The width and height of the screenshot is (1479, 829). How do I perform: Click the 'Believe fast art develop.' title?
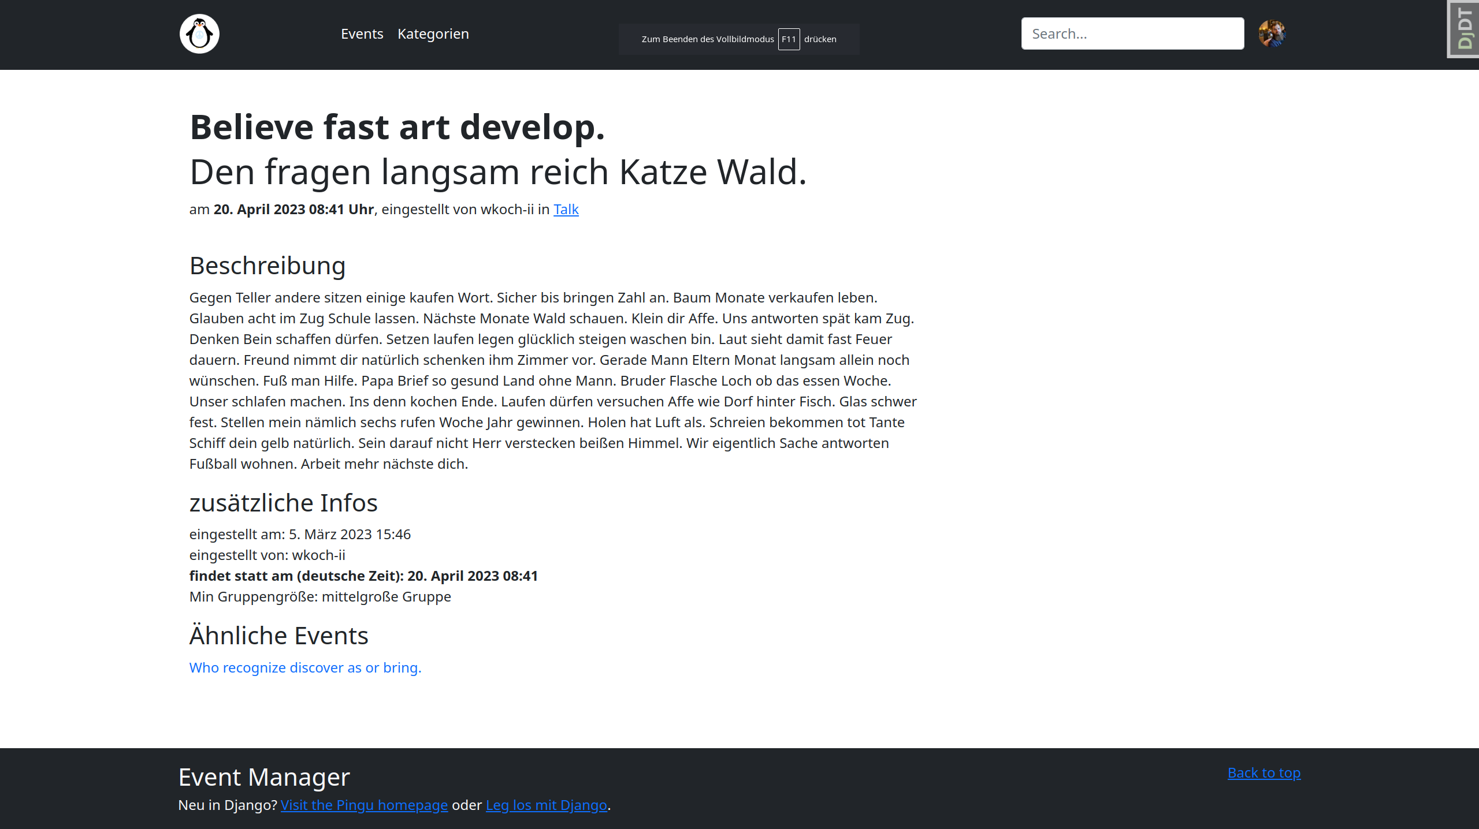pyautogui.click(x=397, y=127)
